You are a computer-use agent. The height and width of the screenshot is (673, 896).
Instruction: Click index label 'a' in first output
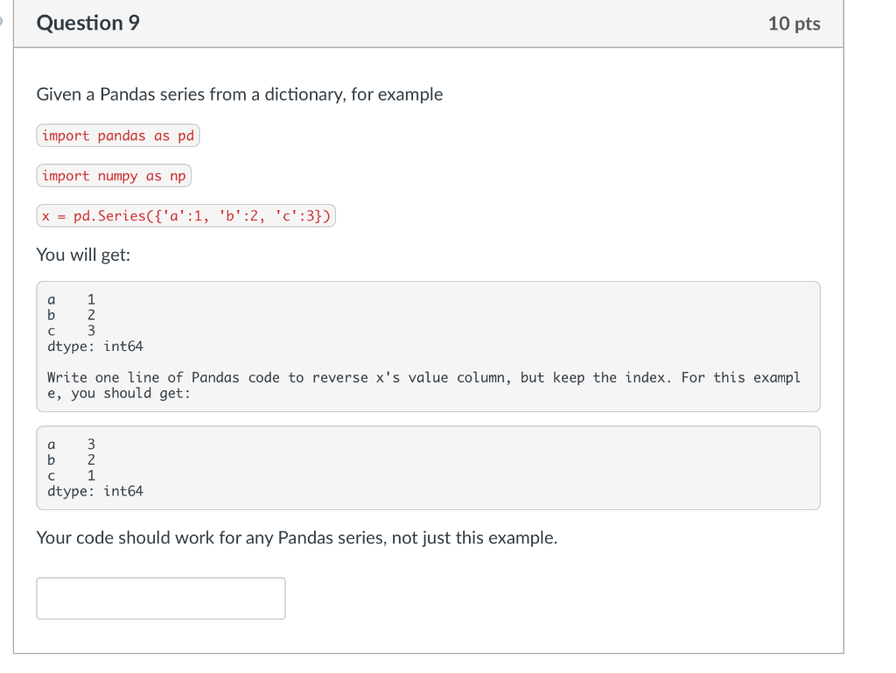(x=51, y=299)
